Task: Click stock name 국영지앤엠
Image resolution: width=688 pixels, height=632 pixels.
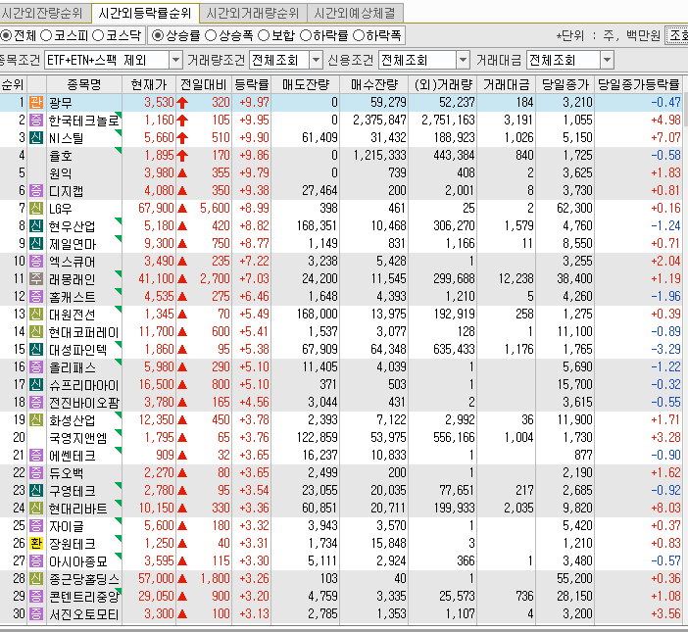Action: click(x=78, y=438)
